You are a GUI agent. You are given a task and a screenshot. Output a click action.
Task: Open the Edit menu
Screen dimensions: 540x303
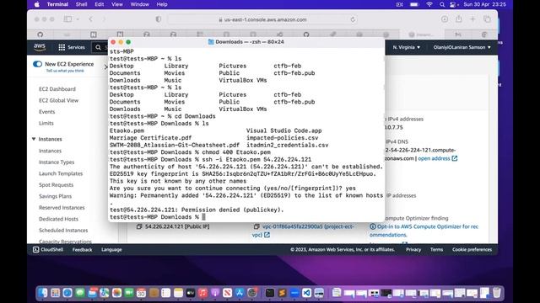tap(100, 4)
